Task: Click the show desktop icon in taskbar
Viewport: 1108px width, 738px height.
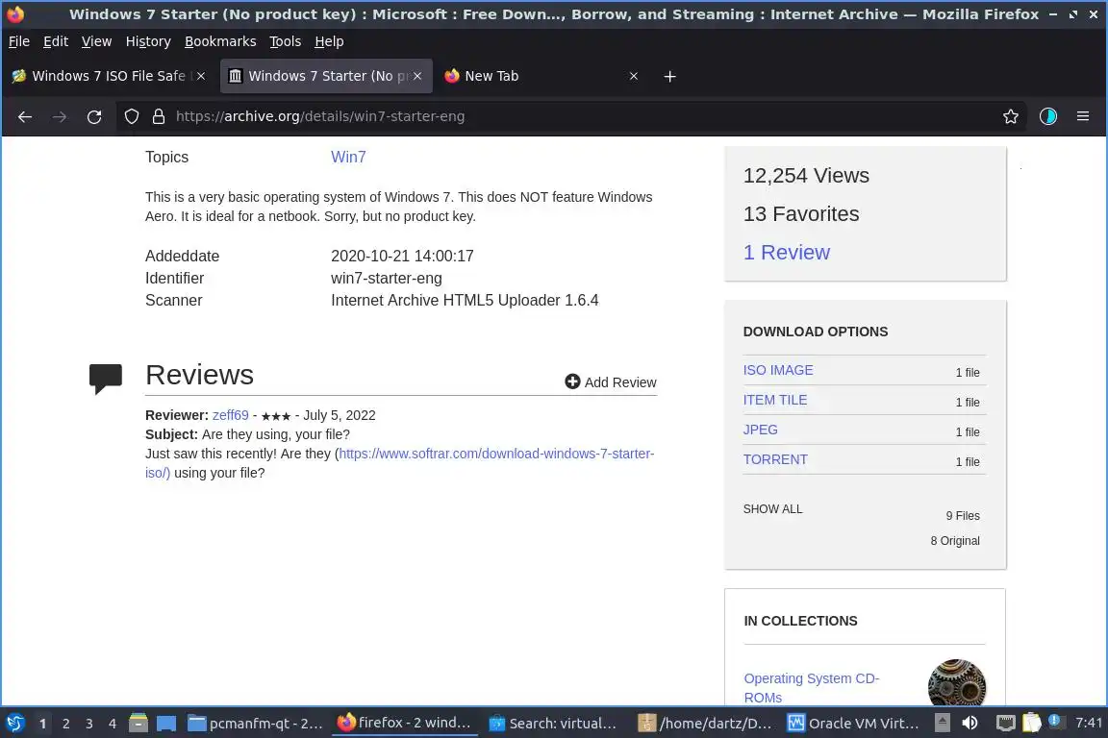Action: click(166, 724)
